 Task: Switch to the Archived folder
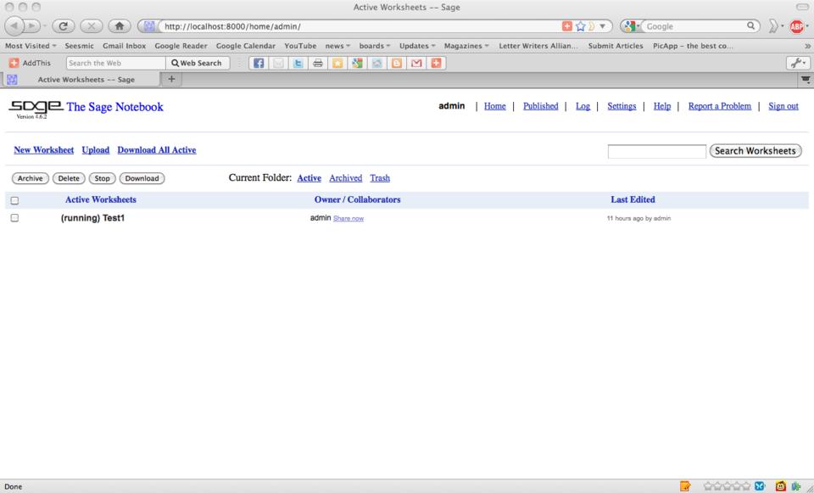point(345,178)
